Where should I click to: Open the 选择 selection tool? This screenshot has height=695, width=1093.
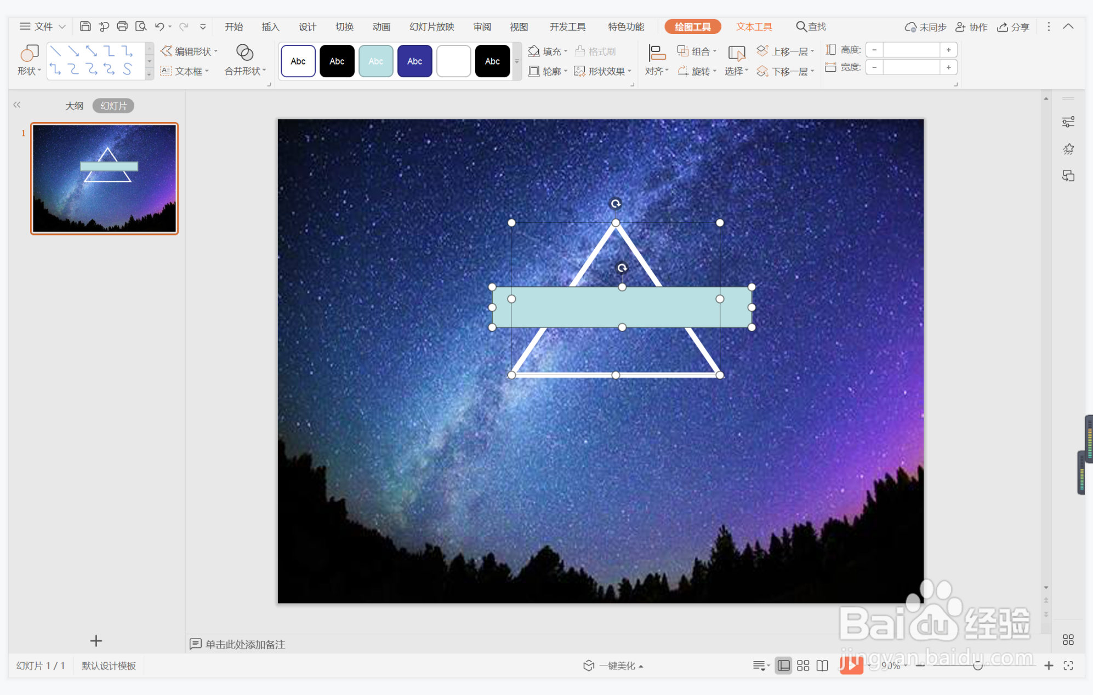[x=736, y=60]
